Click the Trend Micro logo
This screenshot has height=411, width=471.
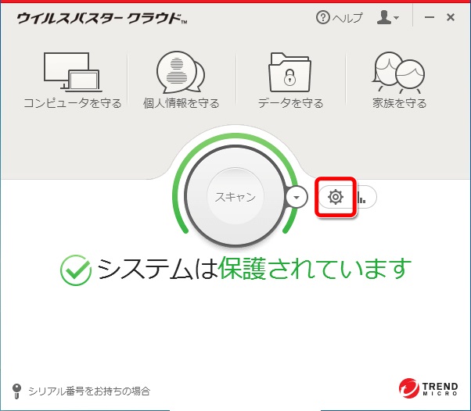coord(428,388)
